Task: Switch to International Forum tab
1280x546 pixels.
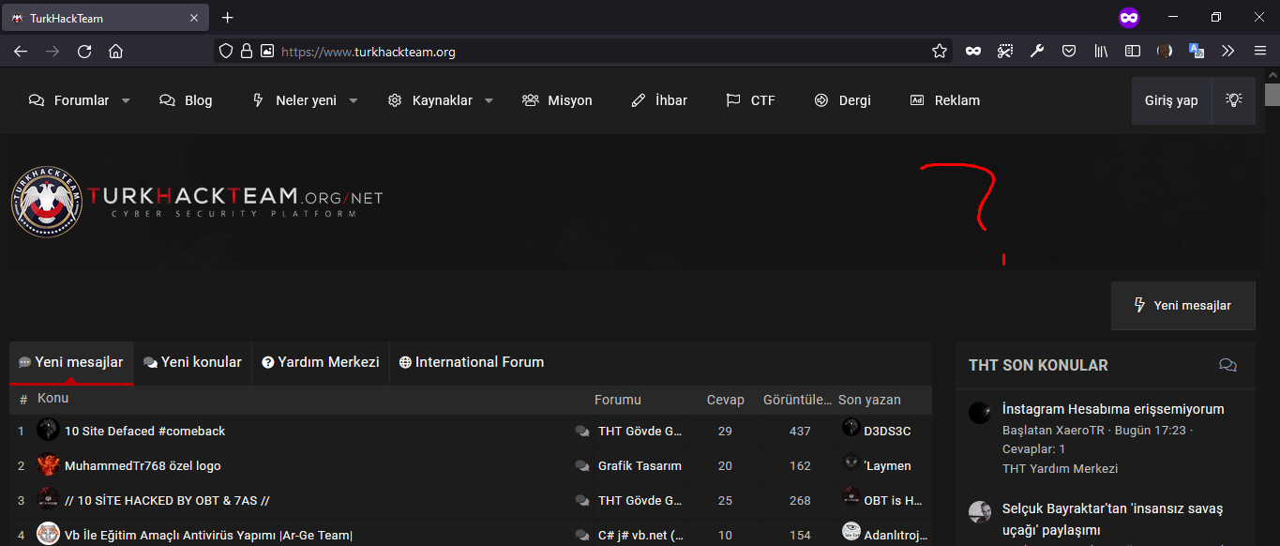Action: click(472, 362)
